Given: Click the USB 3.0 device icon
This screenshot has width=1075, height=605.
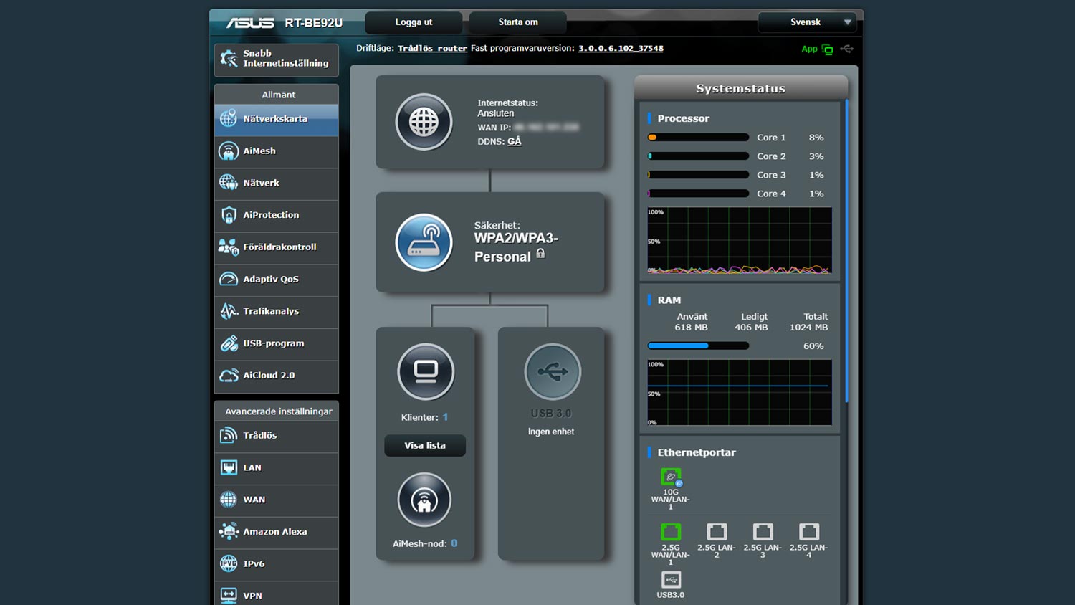Looking at the screenshot, I should click(552, 371).
